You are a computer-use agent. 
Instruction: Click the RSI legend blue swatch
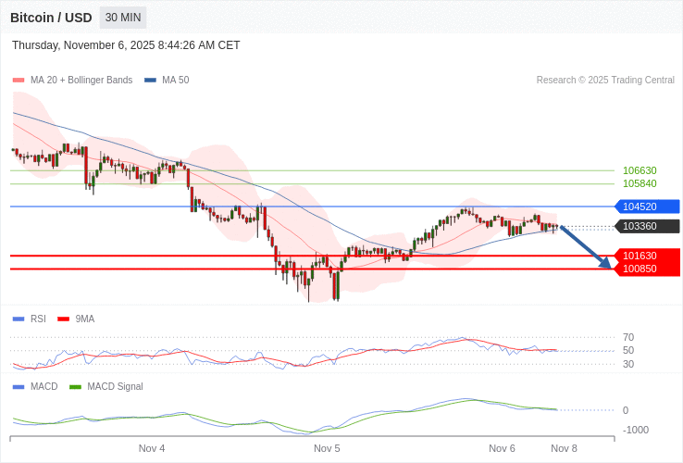[19, 319]
